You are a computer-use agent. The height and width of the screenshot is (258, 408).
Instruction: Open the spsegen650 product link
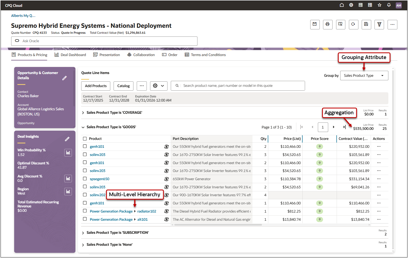click(100, 179)
